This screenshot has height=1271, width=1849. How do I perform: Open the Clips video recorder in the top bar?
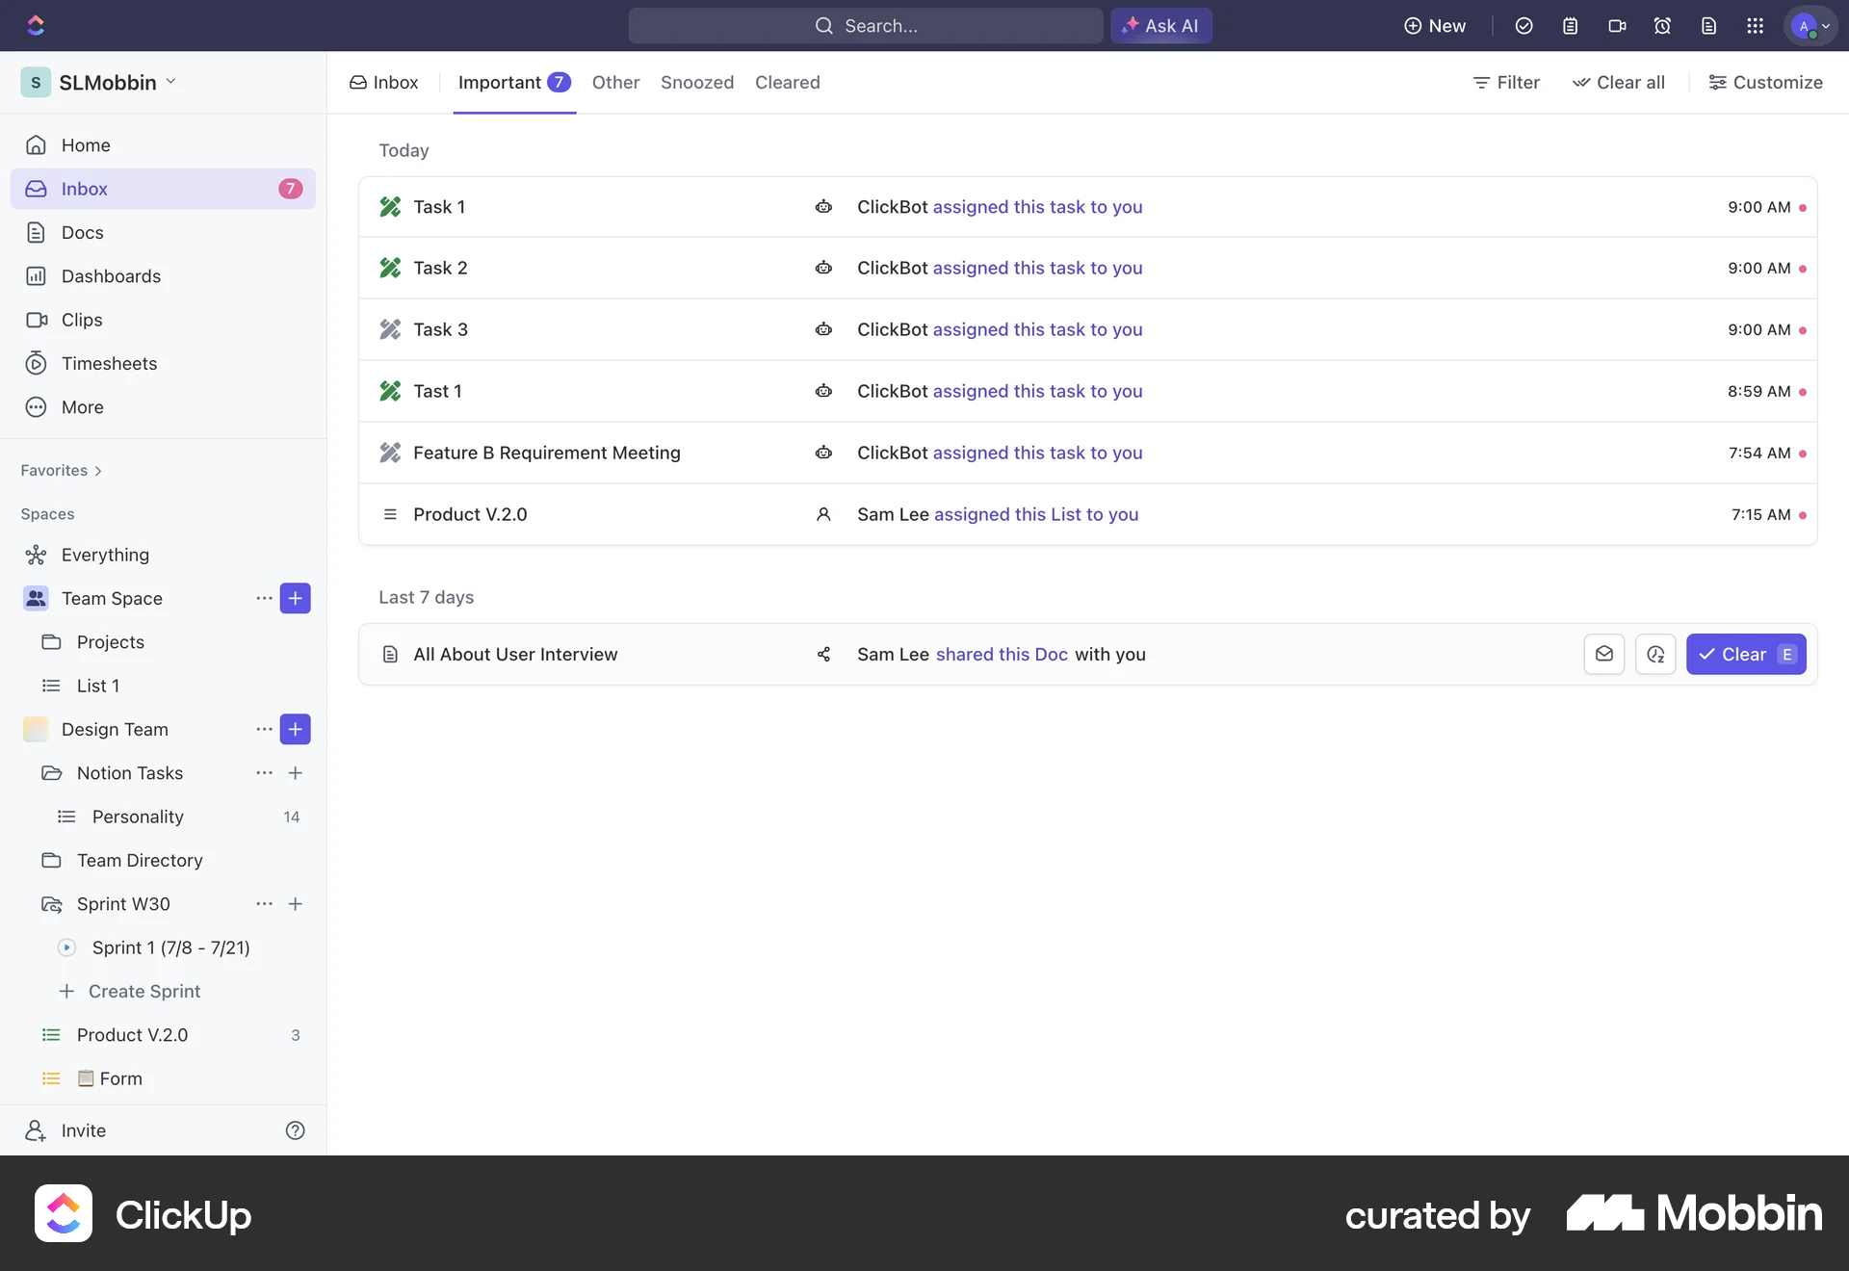[1617, 26]
